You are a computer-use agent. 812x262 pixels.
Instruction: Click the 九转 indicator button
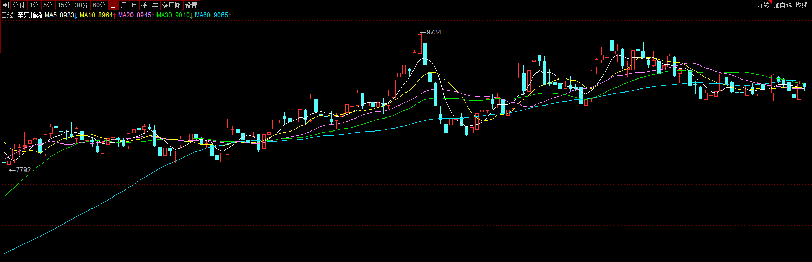click(763, 5)
